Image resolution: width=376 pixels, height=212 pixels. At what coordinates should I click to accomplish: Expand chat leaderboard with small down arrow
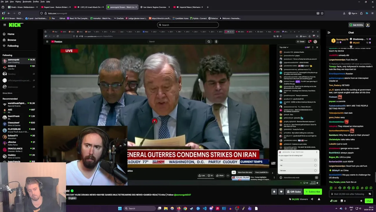[x=351, y=47]
